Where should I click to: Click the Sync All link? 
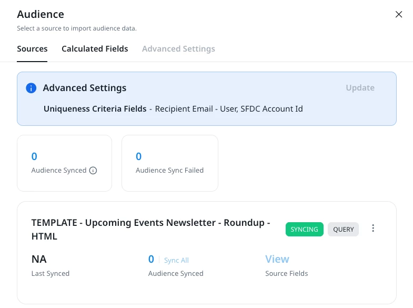pos(176,260)
